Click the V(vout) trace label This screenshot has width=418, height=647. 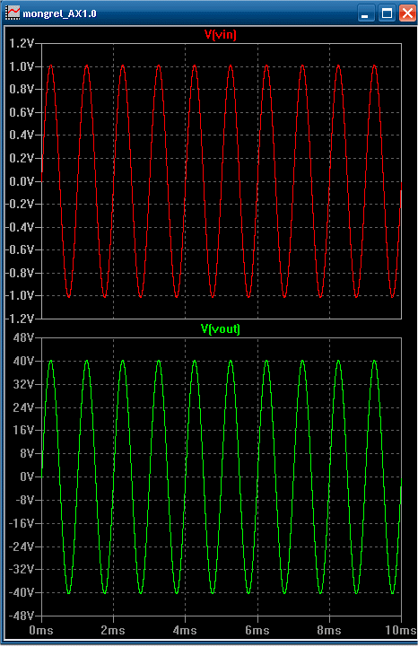221,328
